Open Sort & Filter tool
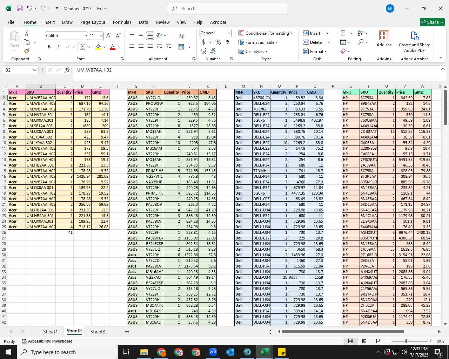The width and height of the screenshot is (449, 359). (x=361, y=33)
